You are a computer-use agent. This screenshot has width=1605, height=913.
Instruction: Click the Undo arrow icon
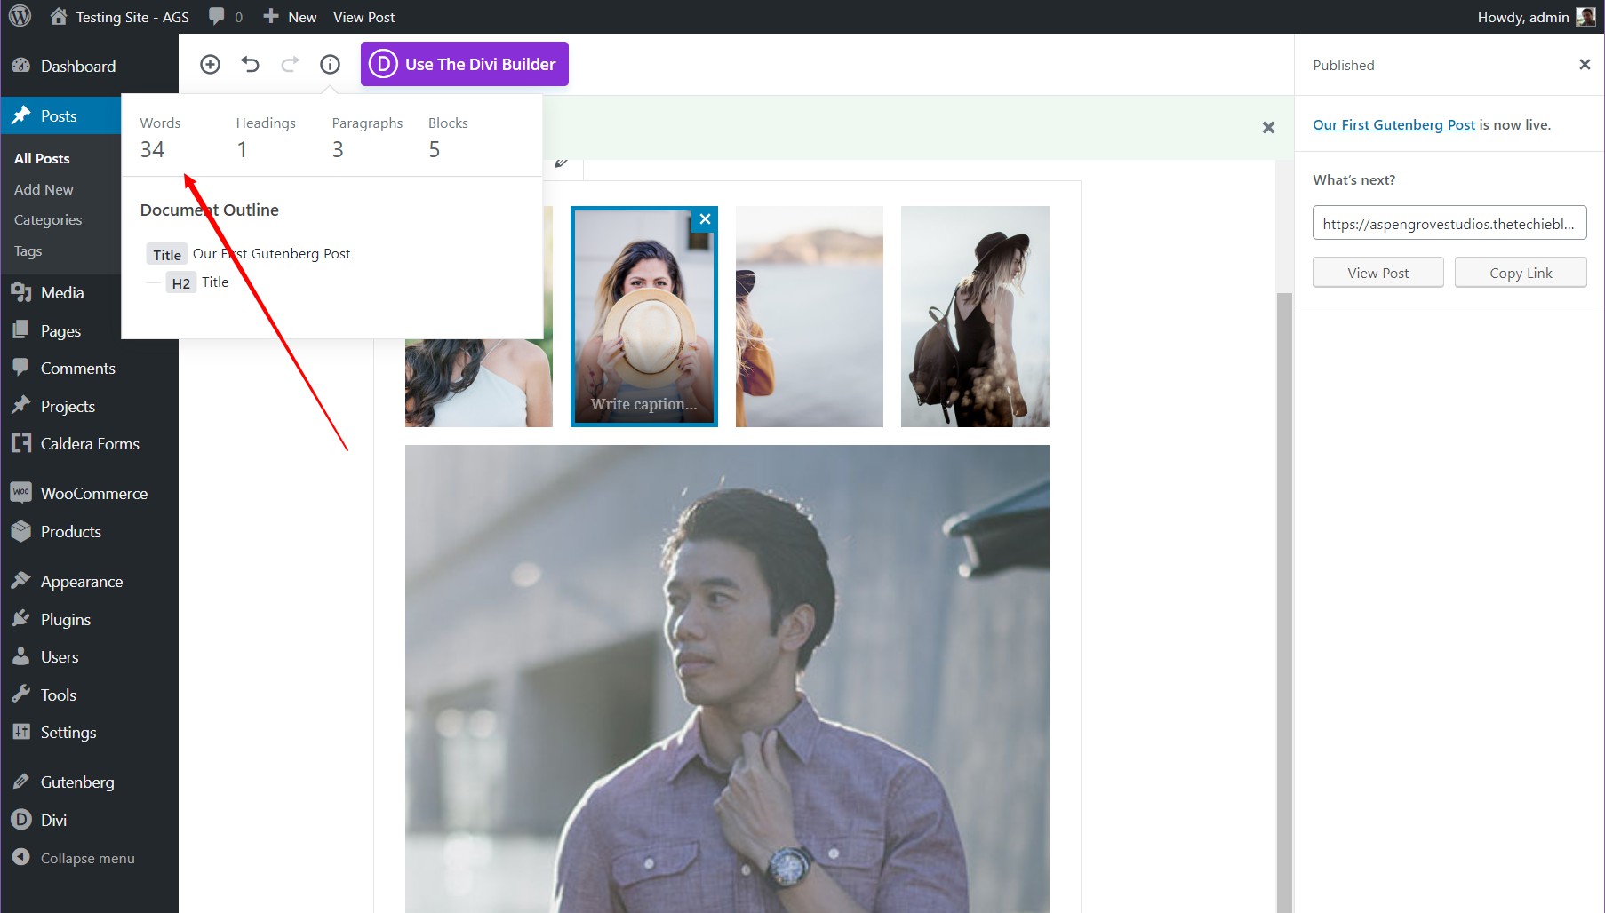(250, 64)
